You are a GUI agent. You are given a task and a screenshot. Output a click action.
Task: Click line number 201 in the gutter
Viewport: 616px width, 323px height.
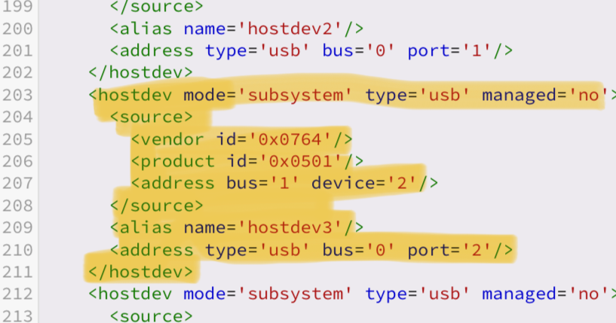(x=17, y=50)
